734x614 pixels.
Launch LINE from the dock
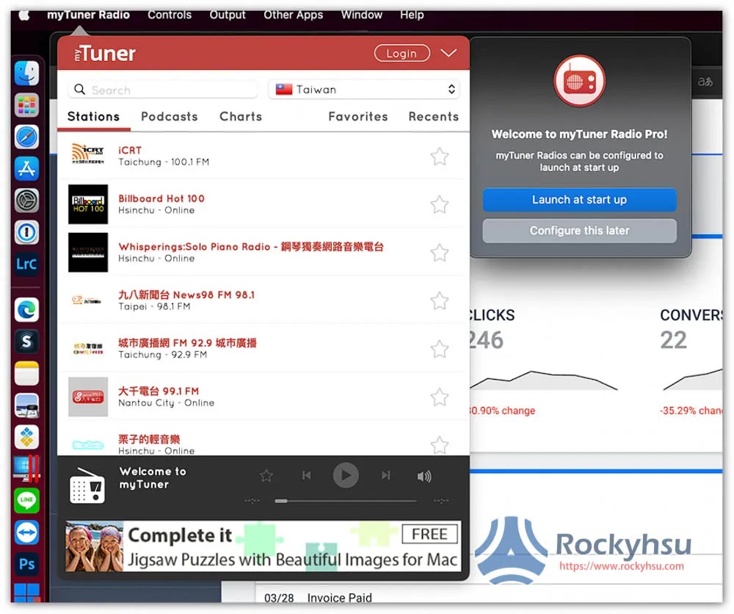pyautogui.click(x=26, y=501)
